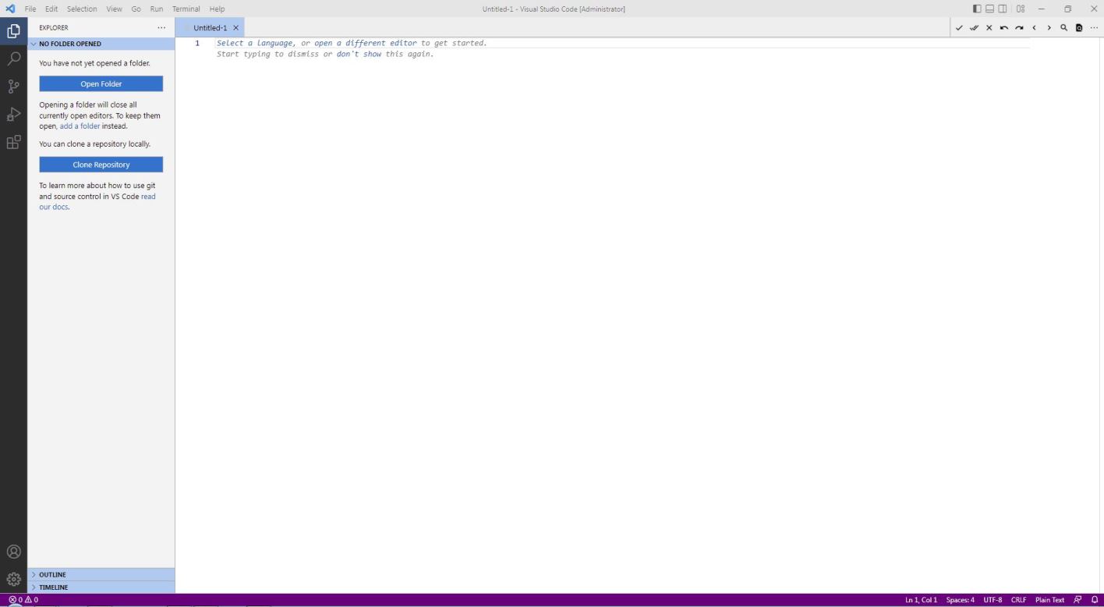Open the Extensions view
This screenshot has height=607, width=1104.
click(x=13, y=143)
